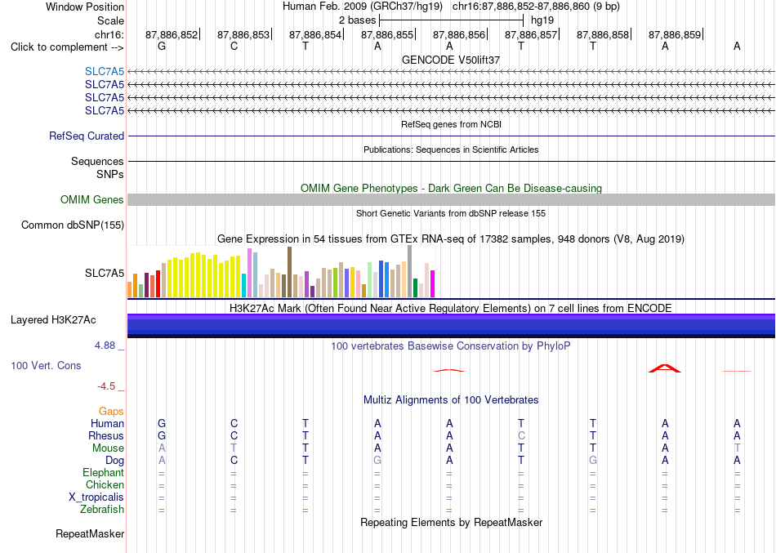Open the 100 Vert. Cons track label

coord(46,365)
